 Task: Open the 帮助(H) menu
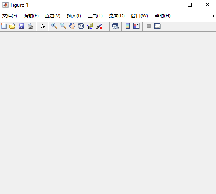click(162, 16)
